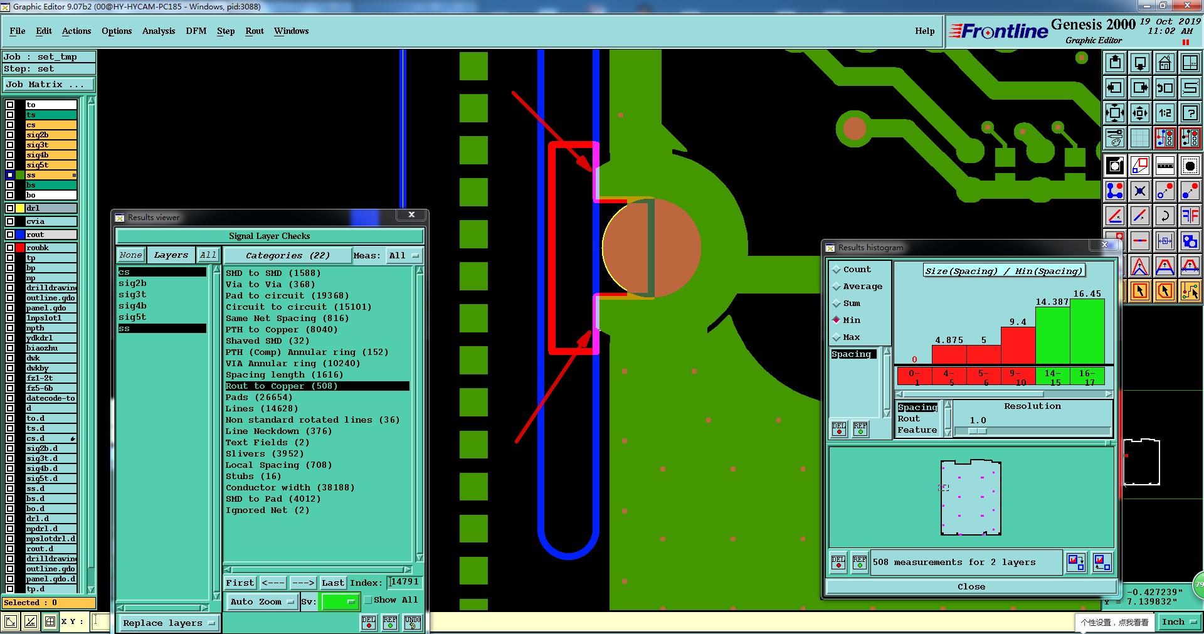This screenshot has width=1204, height=634.
Task: Click the home view icon
Action: click(x=1165, y=63)
